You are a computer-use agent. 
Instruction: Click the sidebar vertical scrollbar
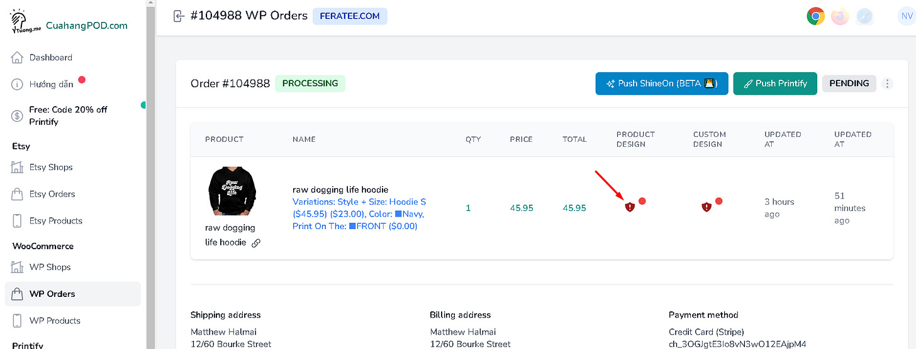[151, 174]
